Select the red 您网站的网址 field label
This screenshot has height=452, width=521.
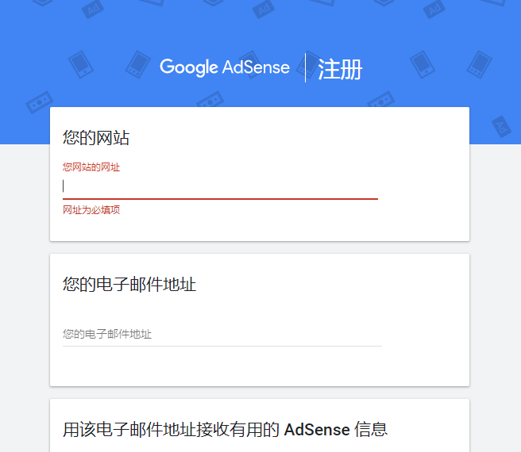(91, 167)
